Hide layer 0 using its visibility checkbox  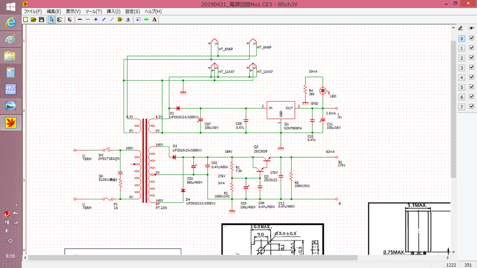(x=472, y=38)
